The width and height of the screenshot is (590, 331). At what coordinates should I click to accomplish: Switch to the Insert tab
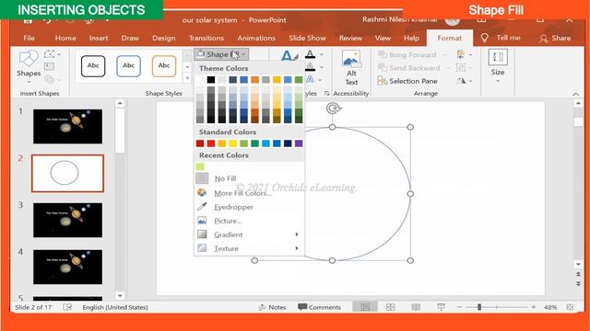(x=99, y=38)
